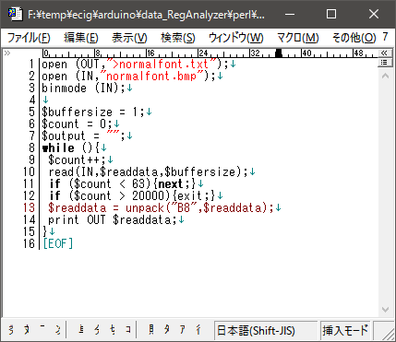The width and height of the screenshot is (396, 342).
Task: Maximize the editor window
Action: [x=331, y=14]
